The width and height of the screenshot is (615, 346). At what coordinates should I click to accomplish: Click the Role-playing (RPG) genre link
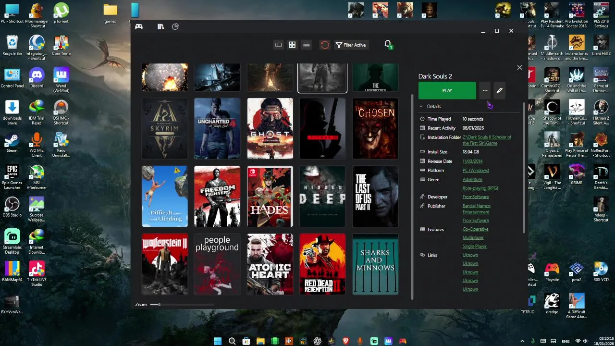(480, 188)
